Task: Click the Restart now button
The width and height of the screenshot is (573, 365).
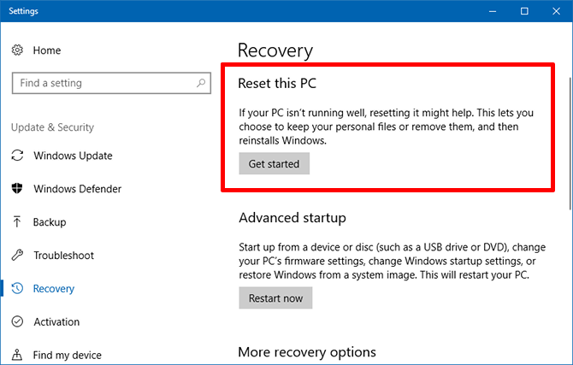Action: [x=275, y=298]
